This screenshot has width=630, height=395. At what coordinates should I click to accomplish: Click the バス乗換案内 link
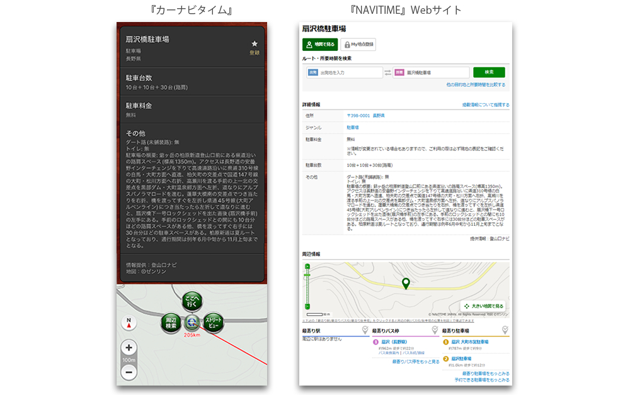[389, 353]
